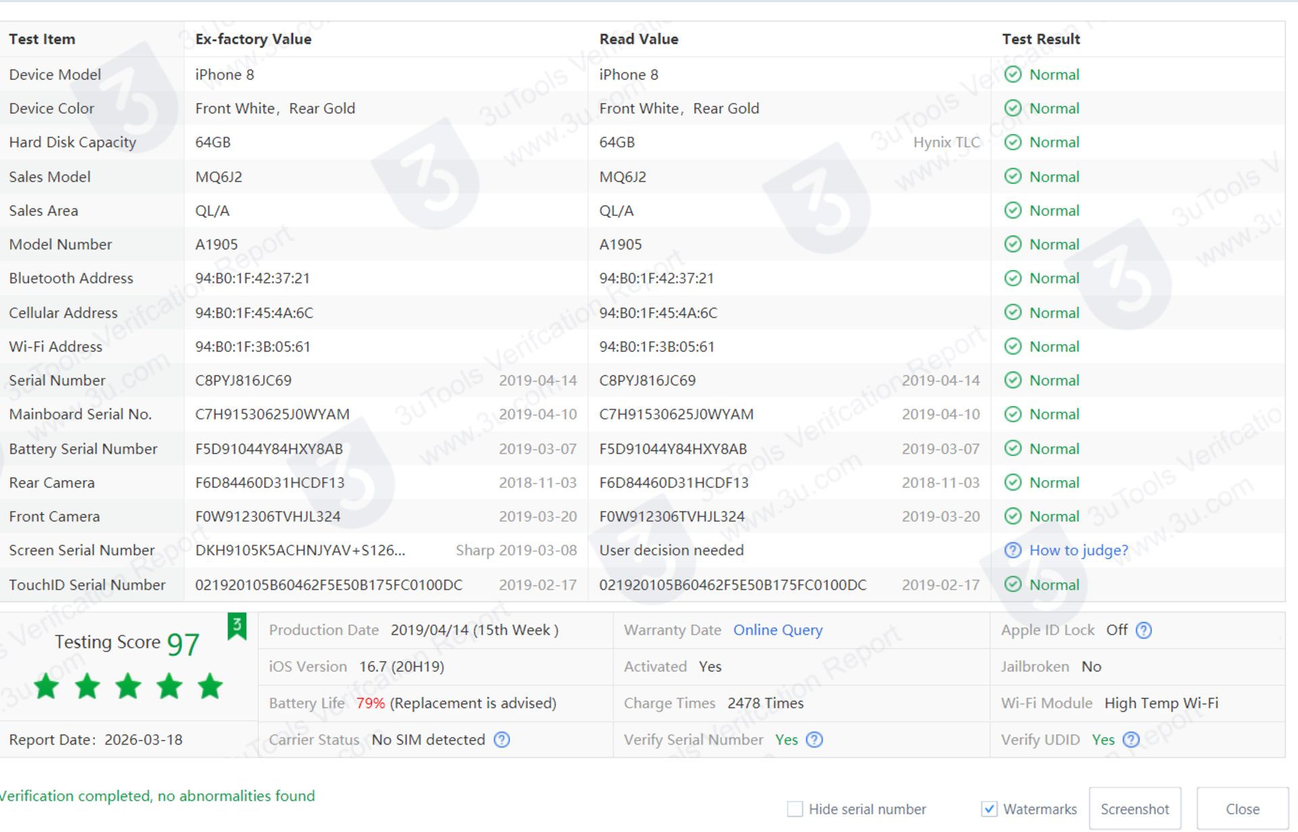
Task: Click the Normal check icon for Bluetooth Address
Action: coord(1012,278)
